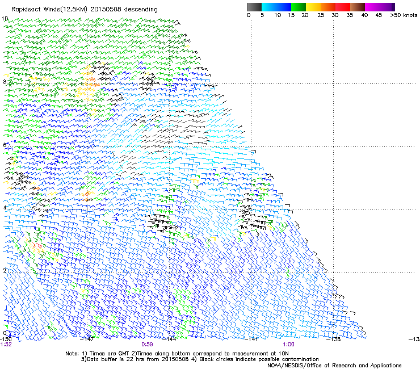Click latitude axis label '2'
The image size is (420, 369).
(5, 270)
